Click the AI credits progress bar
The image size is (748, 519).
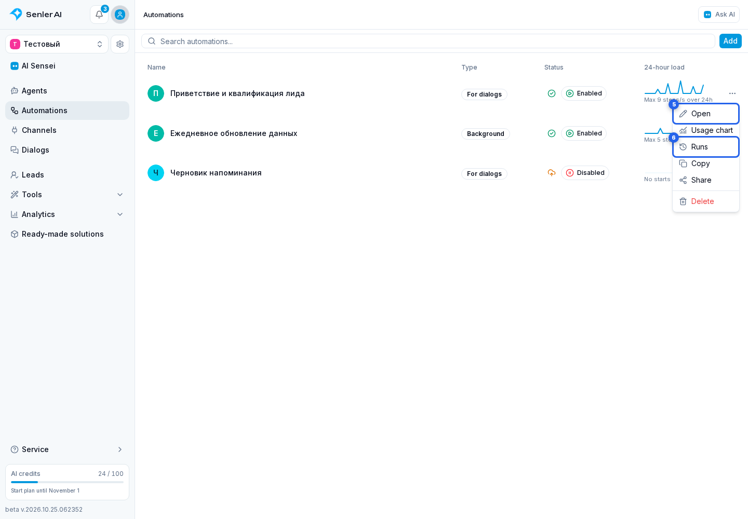[67, 482]
